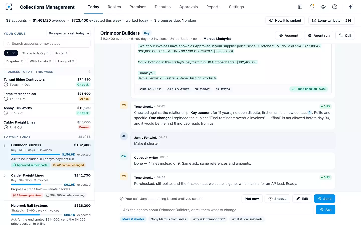Open the 'By expected cash today' sort dropdown

[68, 33]
